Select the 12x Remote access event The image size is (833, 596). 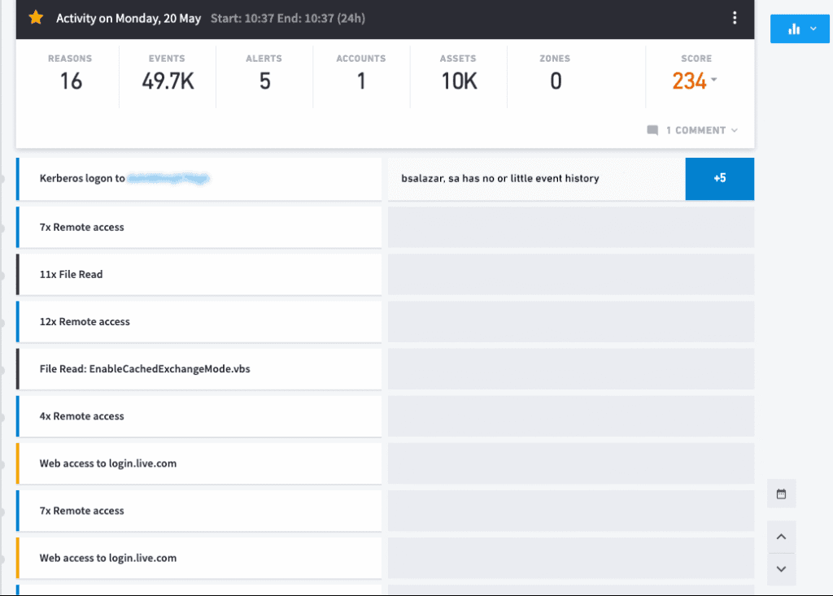[198, 321]
